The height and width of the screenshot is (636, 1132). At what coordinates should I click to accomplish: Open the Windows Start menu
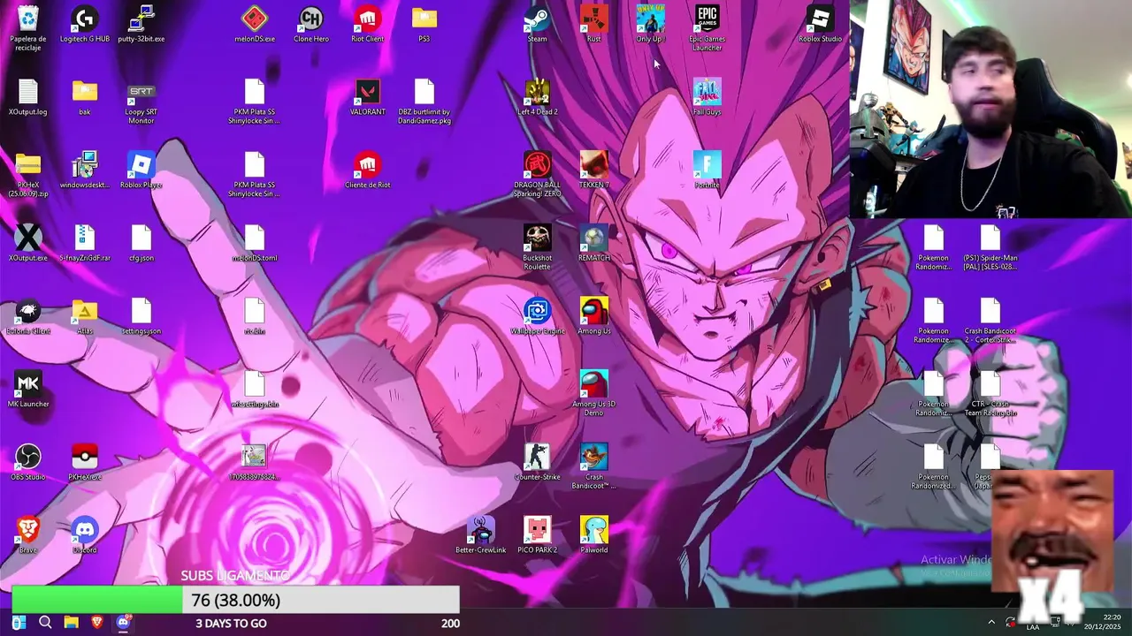point(19,623)
